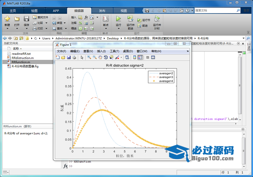Open the 工具(T) menu in Figure 1
253x177 pixels.
tap(114, 51)
